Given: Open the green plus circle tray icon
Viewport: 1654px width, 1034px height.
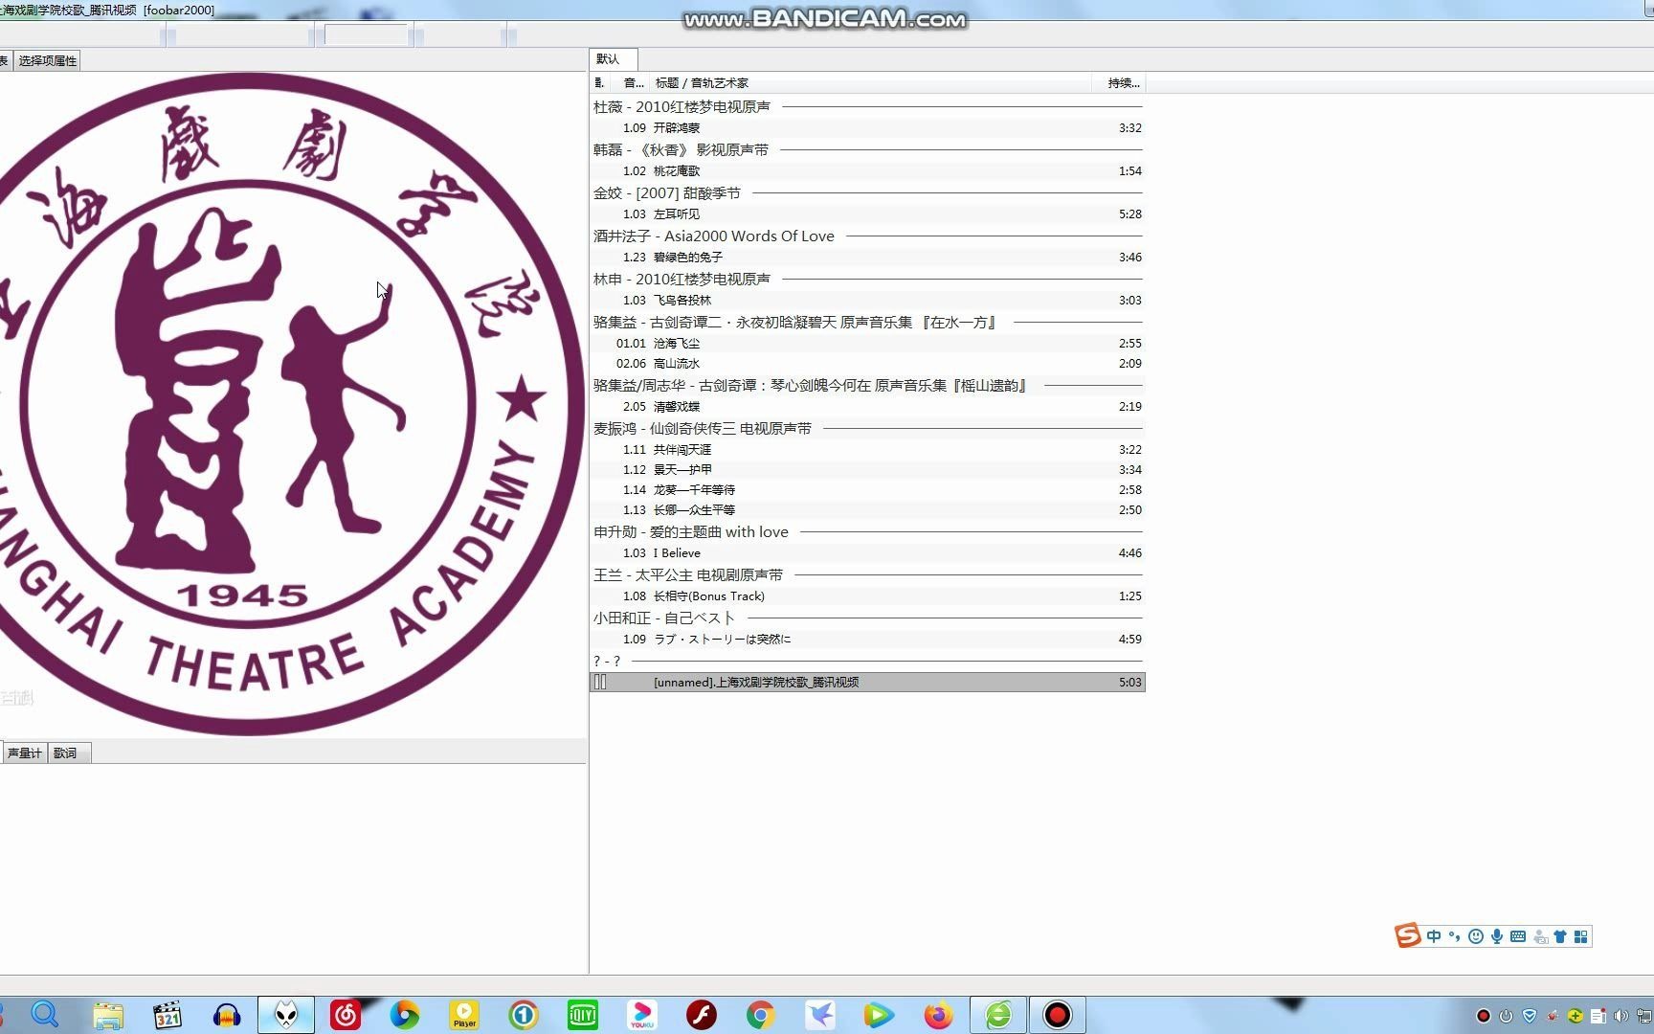Looking at the screenshot, I should (1576, 1016).
